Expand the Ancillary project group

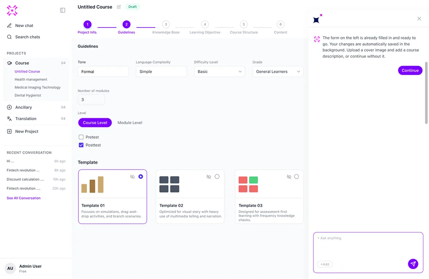(x=36, y=107)
